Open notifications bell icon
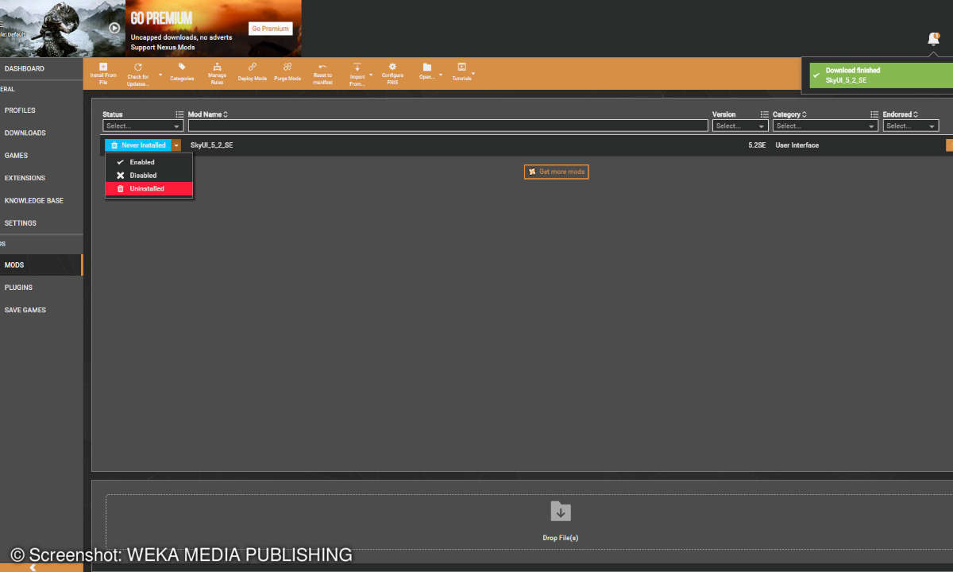This screenshot has height=572, width=953. point(933,39)
